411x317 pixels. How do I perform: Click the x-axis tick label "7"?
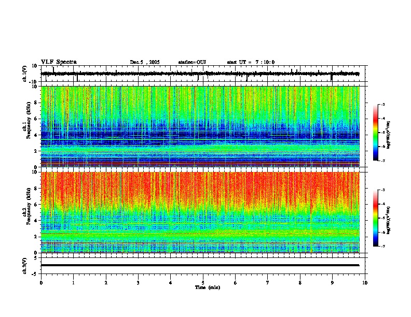tap(268, 283)
